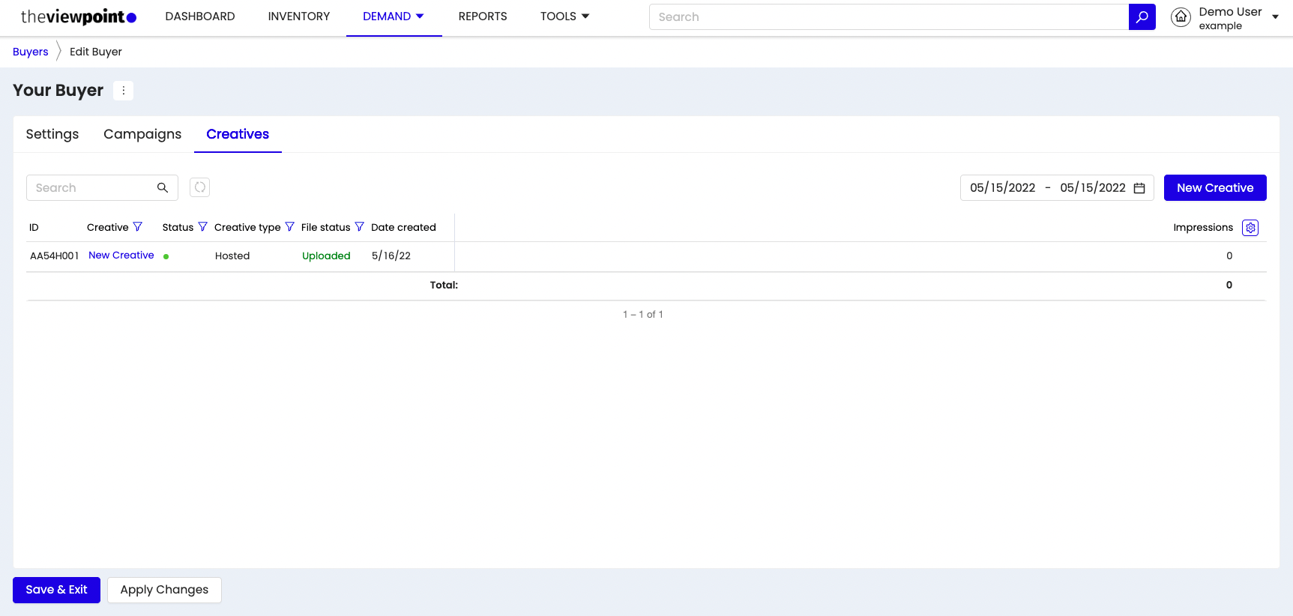Click the ID column header
Viewport: 1293px width, 616px height.
click(34, 228)
